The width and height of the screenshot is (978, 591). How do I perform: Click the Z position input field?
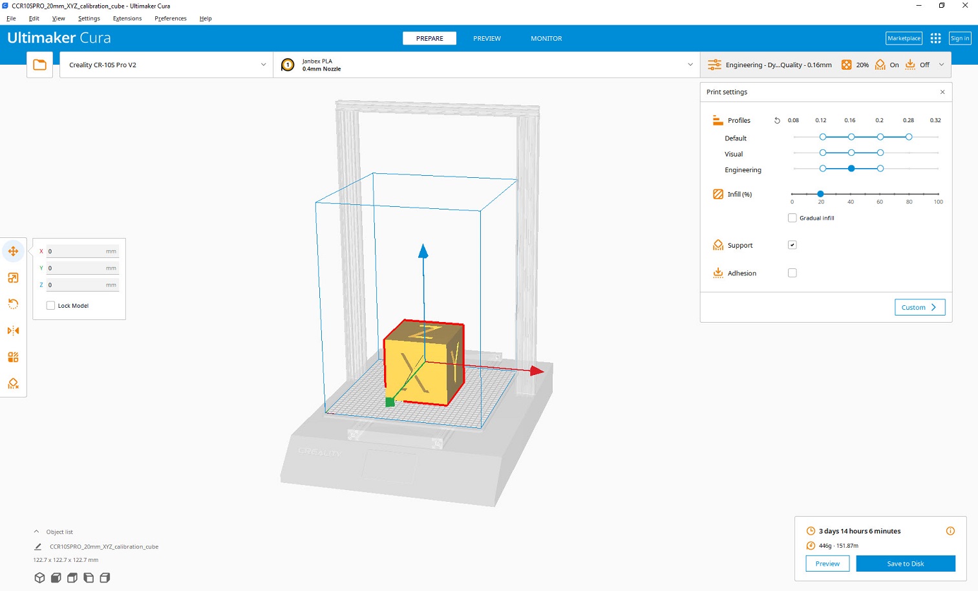click(82, 285)
